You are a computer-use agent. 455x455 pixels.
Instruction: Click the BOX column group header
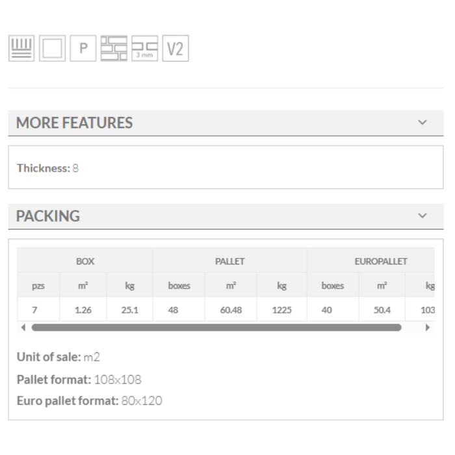pyautogui.click(x=85, y=261)
